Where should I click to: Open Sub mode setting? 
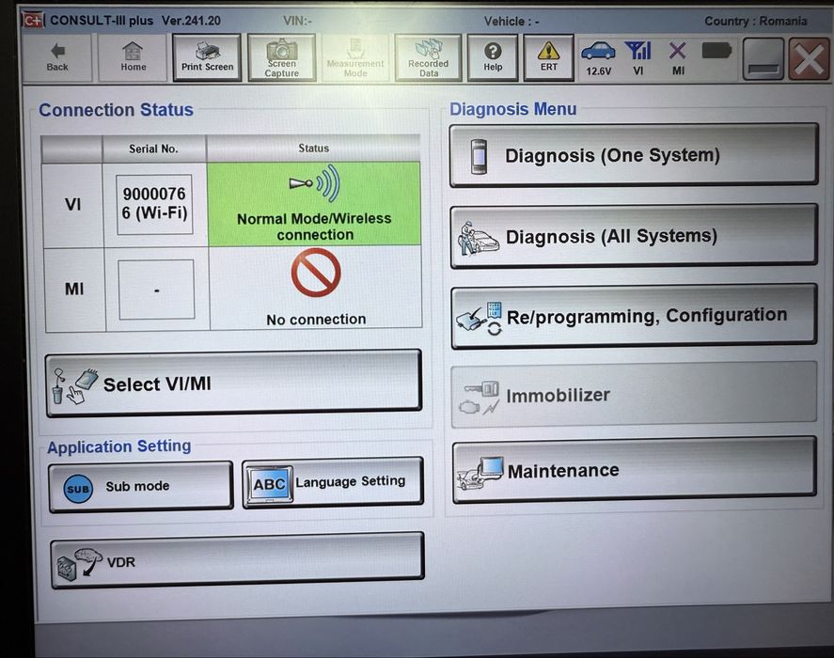pos(141,487)
